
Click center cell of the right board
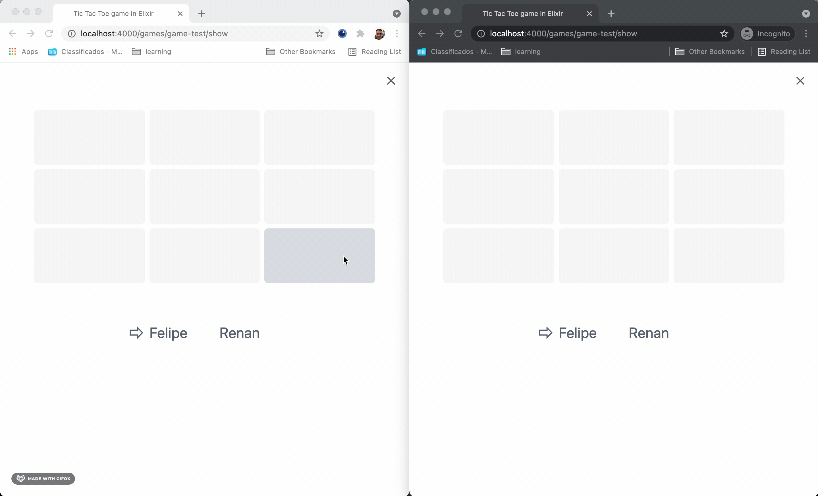[613, 196]
